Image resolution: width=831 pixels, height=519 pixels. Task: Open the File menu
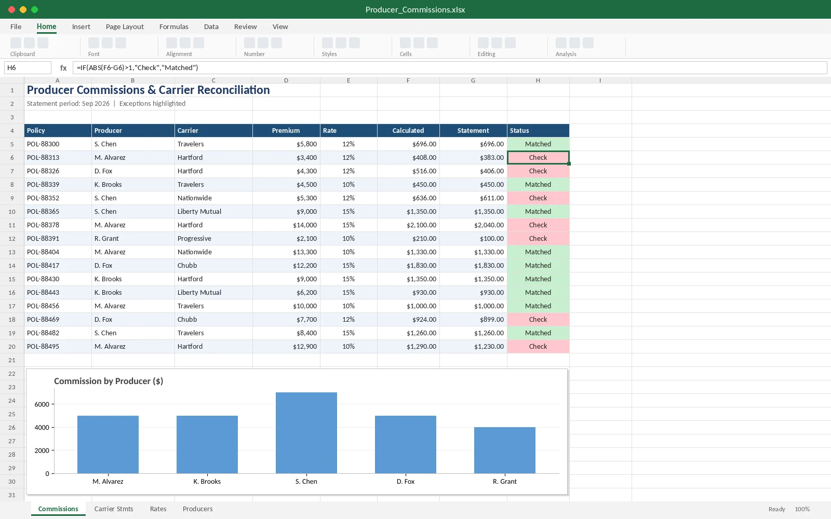point(16,26)
